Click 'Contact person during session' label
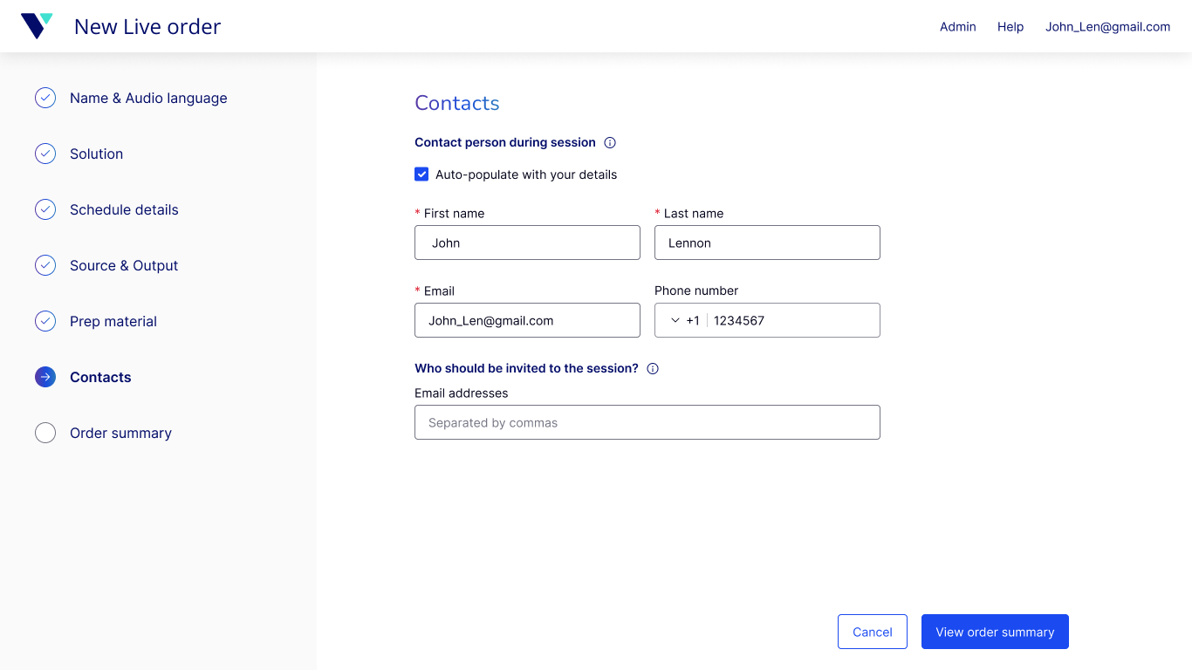The image size is (1192, 670). click(x=505, y=142)
